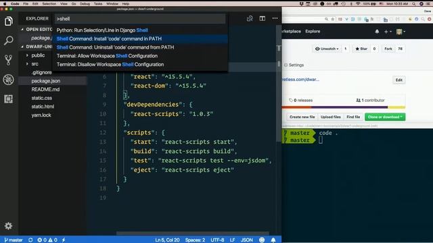Open the Explorer files icon in activity bar
The width and height of the screenshot is (433, 243).
click(9, 21)
